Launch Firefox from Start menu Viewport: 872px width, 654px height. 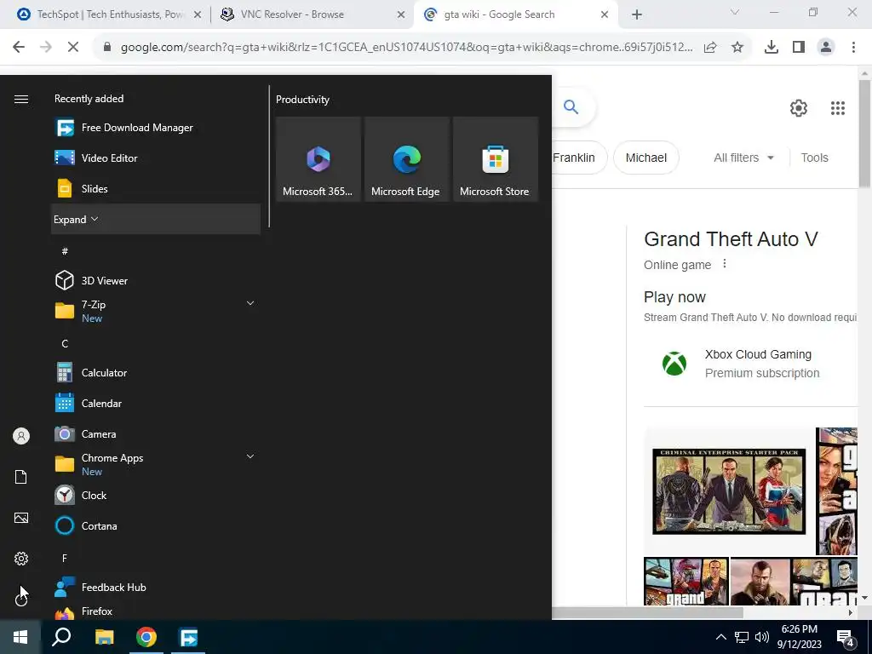(x=156, y=611)
